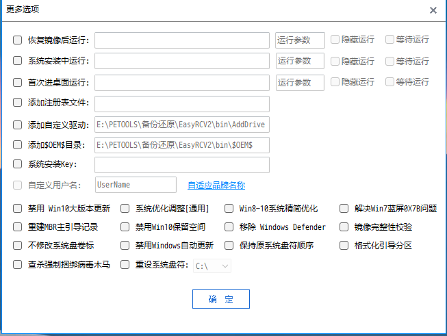Check 移除 Windows Defender option
The image size is (447, 336).
tap(229, 227)
